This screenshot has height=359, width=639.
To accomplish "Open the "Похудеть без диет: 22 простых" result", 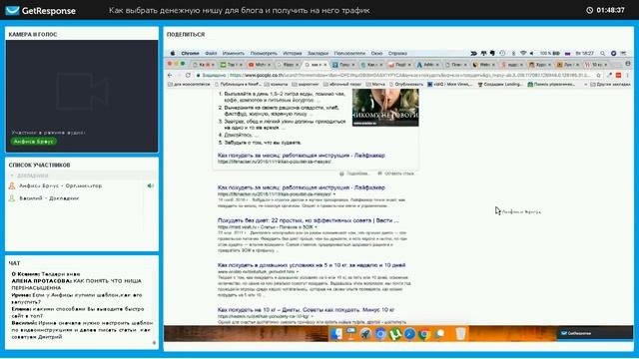I will pos(309,220).
